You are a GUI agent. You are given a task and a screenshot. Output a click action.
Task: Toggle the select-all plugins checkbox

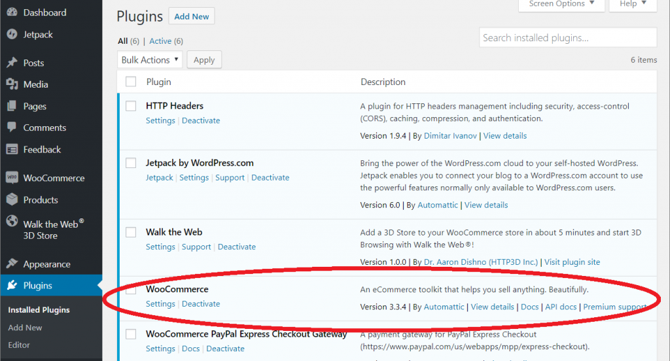[131, 82]
